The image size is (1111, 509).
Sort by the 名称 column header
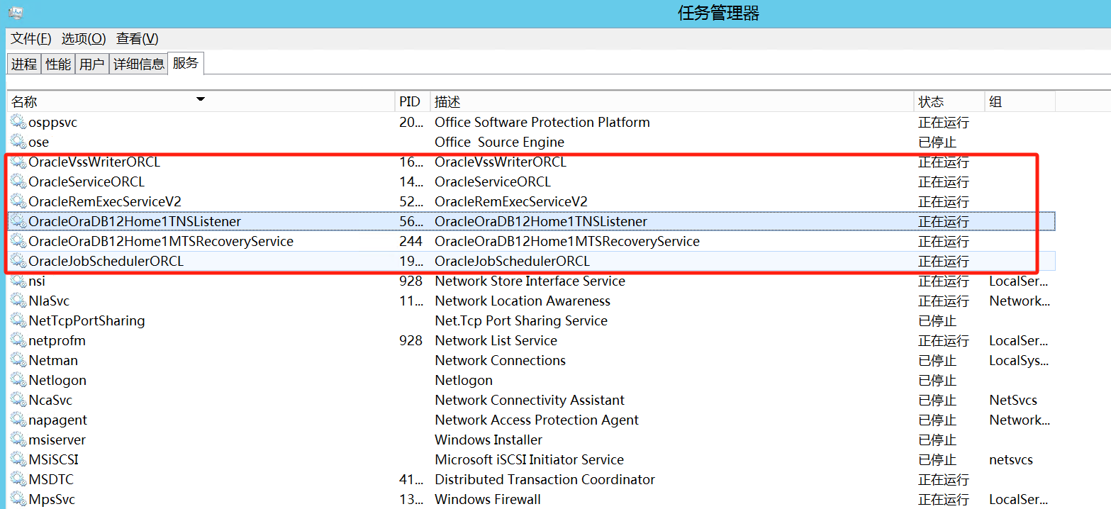(201, 102)
